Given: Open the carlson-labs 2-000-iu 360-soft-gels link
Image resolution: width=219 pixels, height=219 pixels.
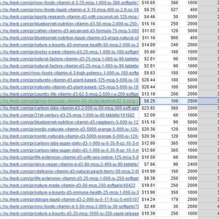Looking at the screenshot, I should click(x=69, y=108).
